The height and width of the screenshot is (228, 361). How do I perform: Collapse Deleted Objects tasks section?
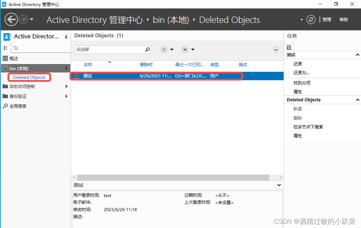click(357, 100)
